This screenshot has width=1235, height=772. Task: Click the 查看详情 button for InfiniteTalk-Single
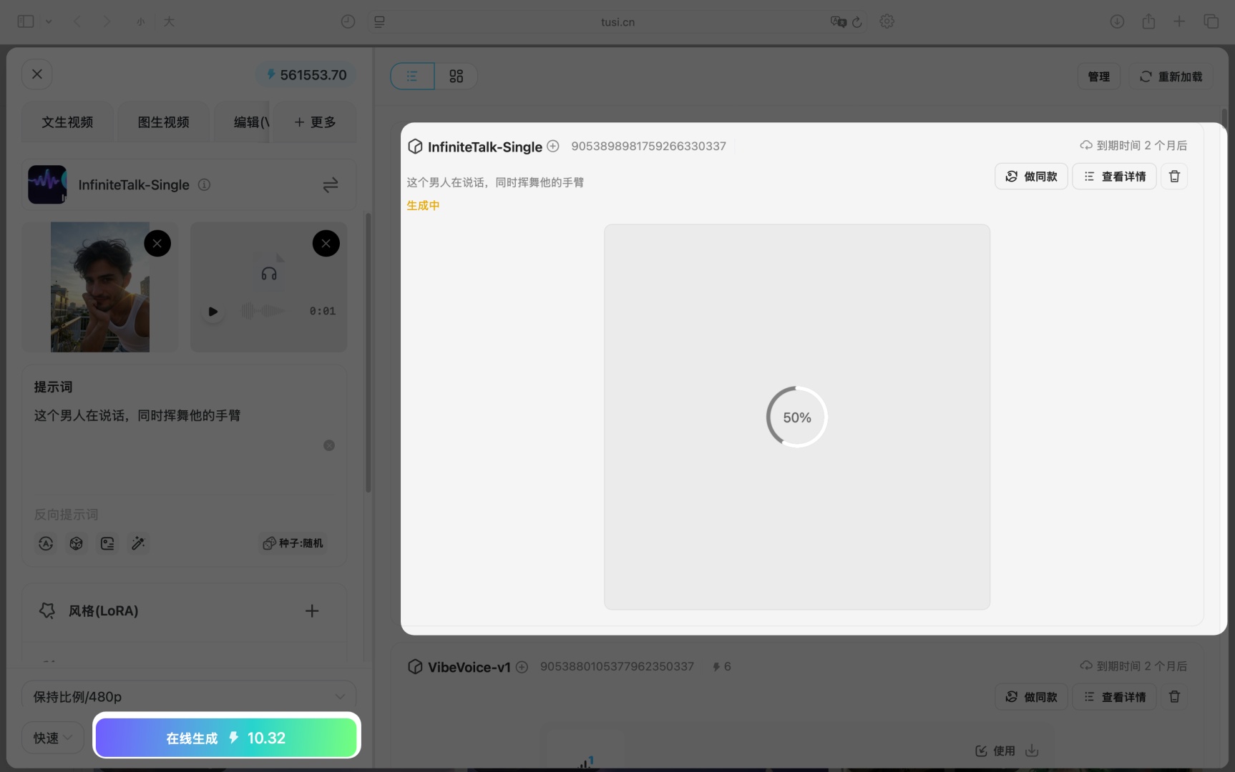1114,177
